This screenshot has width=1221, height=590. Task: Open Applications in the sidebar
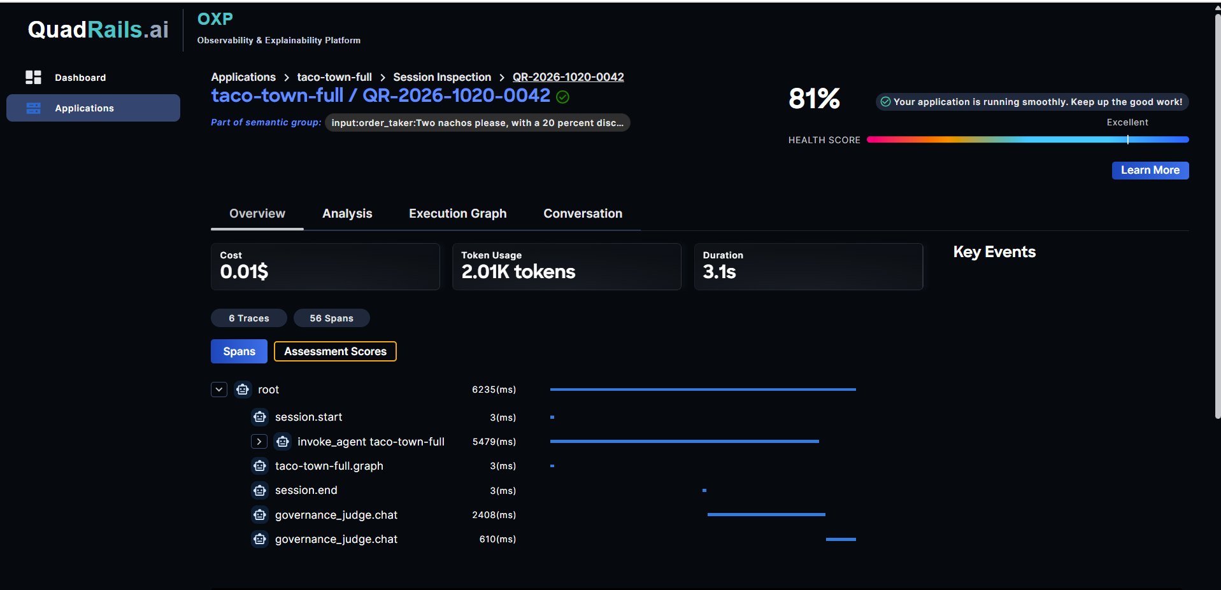[93, 108]
